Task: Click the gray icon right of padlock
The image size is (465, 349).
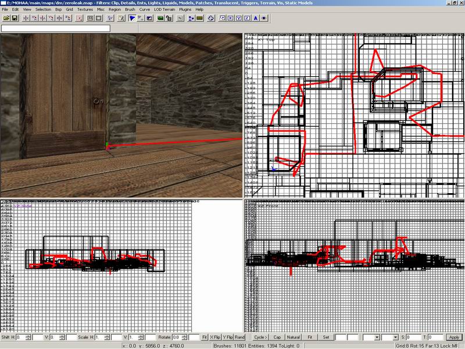Action: click(x=180, y=19)
